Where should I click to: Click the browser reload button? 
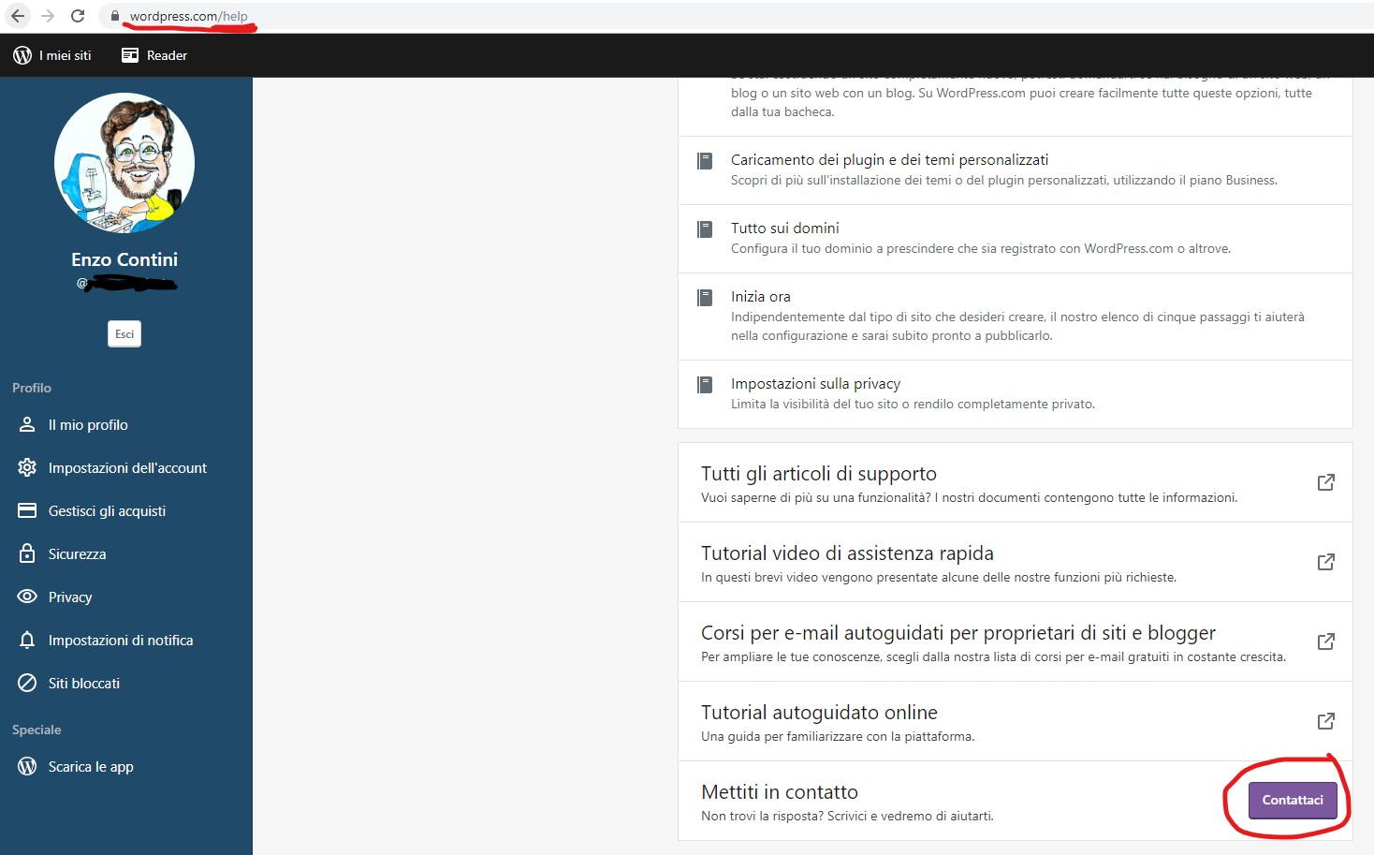point(78,16)
